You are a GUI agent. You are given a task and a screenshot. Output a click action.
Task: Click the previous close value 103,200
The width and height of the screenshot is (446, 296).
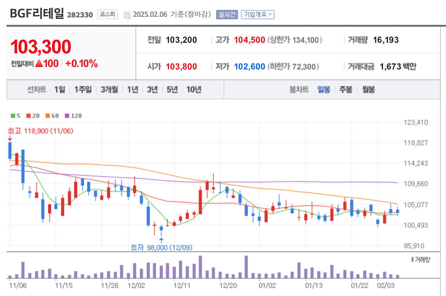tap(181, 40)
